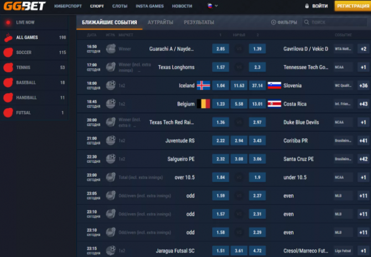This screenshot has height=257, width=371.
Task: Open the Новости menu
Action: (182, 6)
